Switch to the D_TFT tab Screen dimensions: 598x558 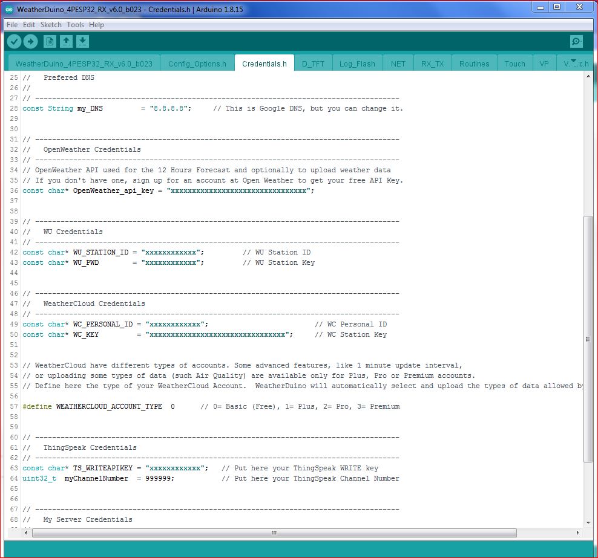313,63
